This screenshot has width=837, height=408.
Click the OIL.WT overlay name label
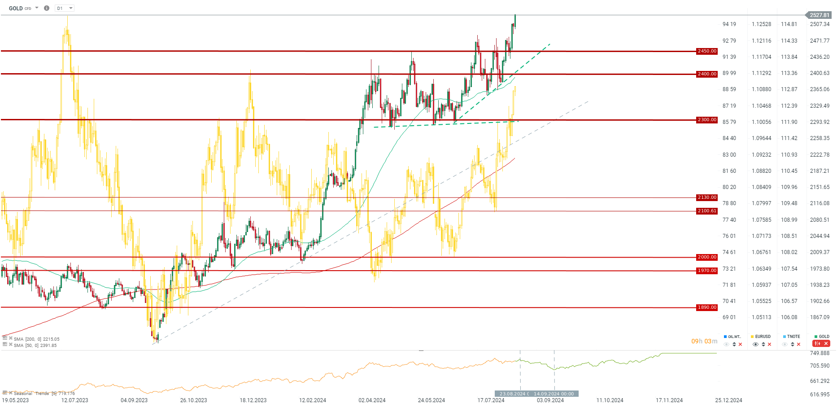[734, 337]
